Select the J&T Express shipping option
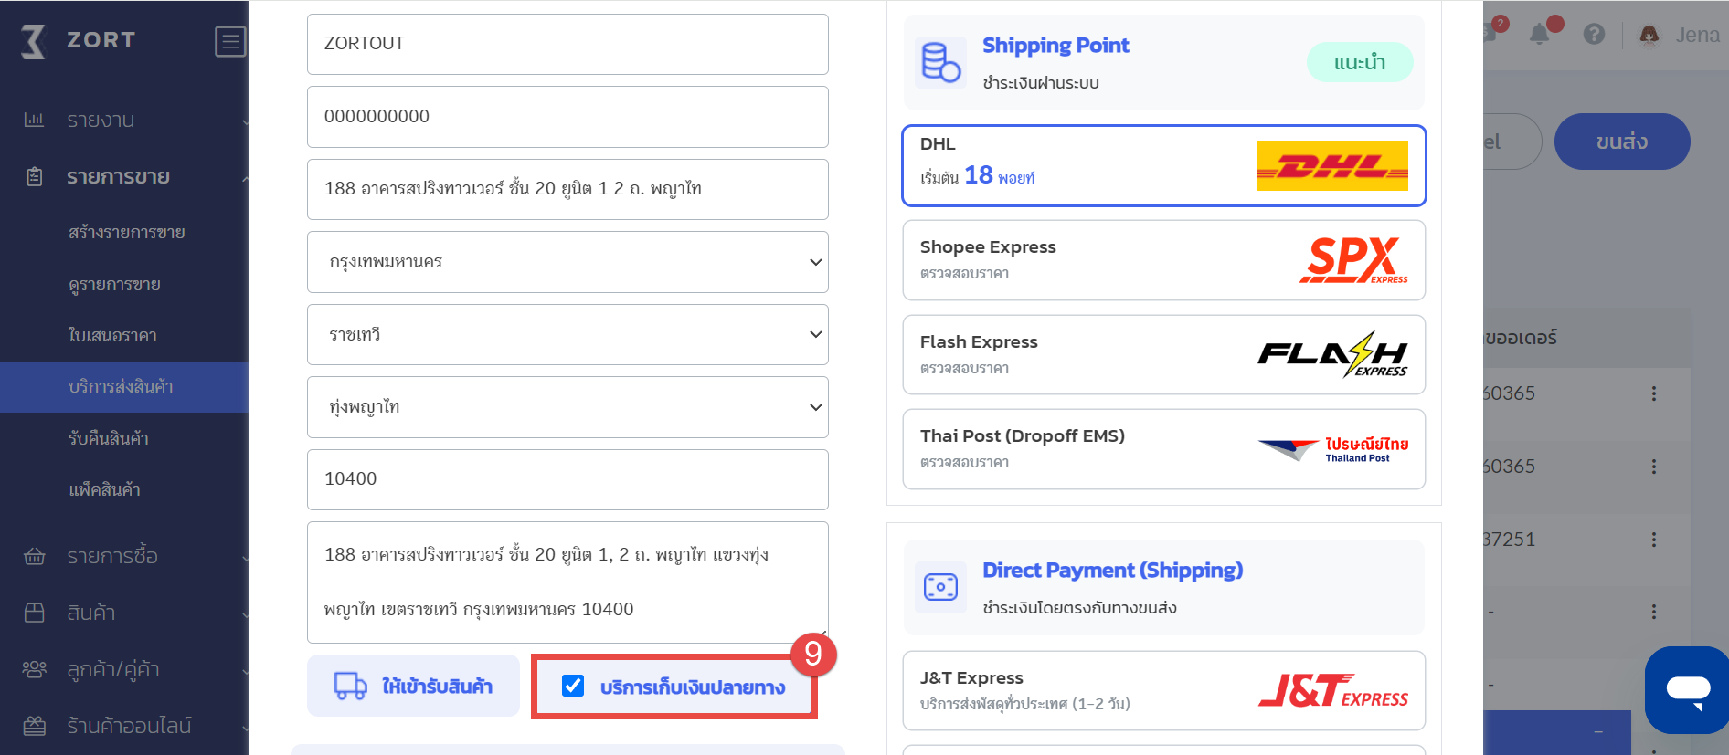 pos(1164,691)
